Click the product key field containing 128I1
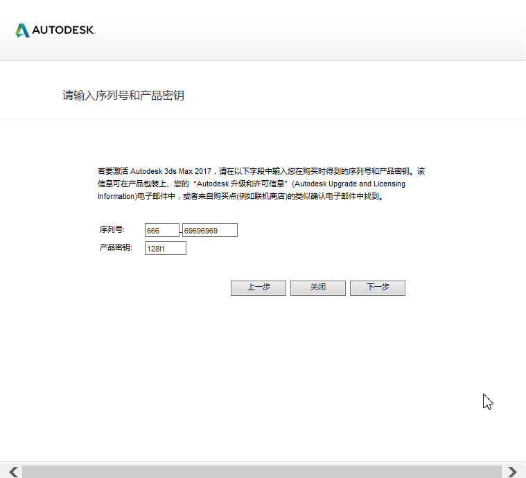 pyautogui.click(x=166, y=248)
